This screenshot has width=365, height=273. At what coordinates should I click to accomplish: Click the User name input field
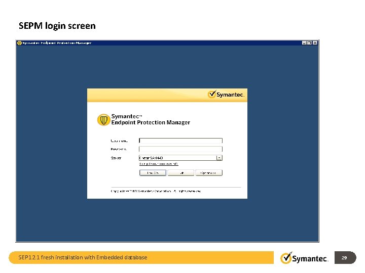tap(180, 141)
